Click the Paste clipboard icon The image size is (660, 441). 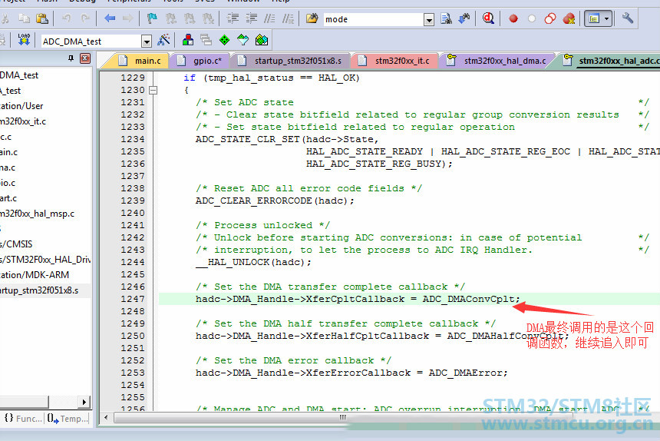pyautogui.click(x=42, y=18)
